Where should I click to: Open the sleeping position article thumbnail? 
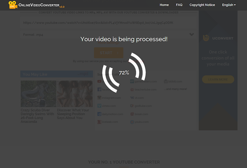(x=75, y=94)
